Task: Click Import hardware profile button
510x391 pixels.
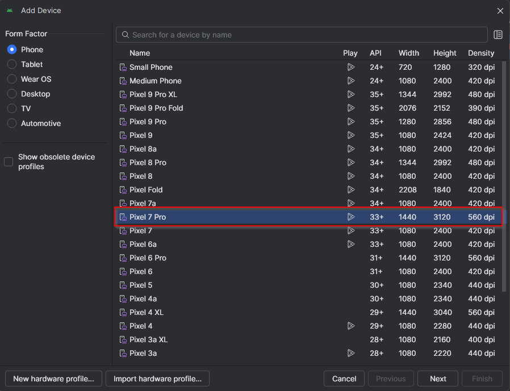Action: 157,379
